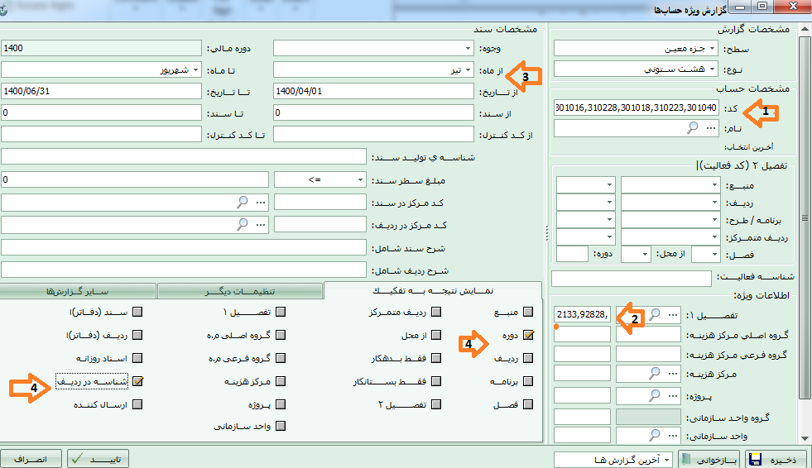812x468 pixels.
Task: Click the مبلغ سطر سند amount field
Action: [x=135, y=179]
